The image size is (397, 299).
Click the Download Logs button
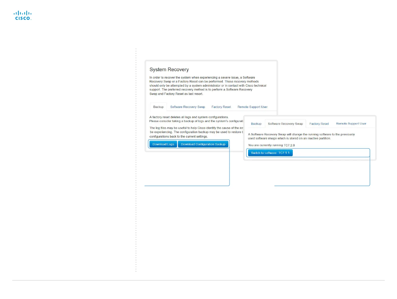tap(163, 144)
